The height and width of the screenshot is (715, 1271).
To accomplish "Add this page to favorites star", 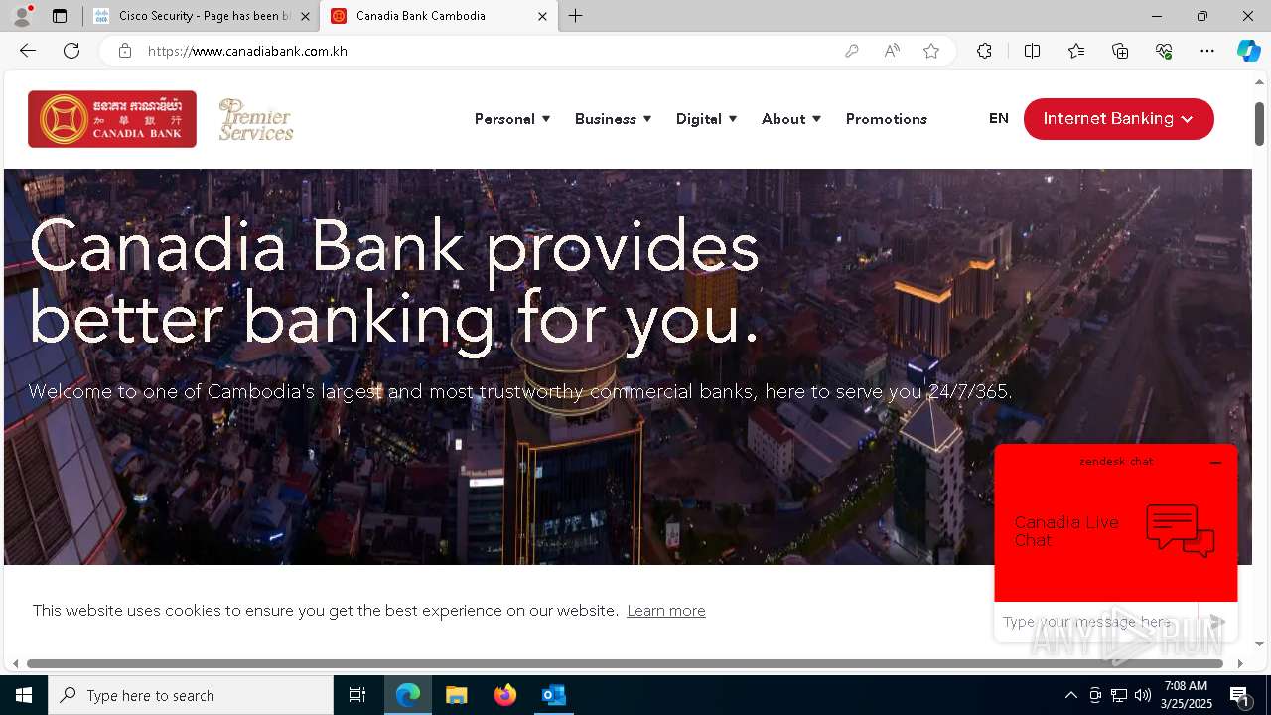I will pos(931,51).
